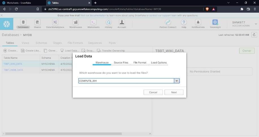Click the Next button in Load Data
259x137 pixels.
pyautogui.click(x=174, y=92)
